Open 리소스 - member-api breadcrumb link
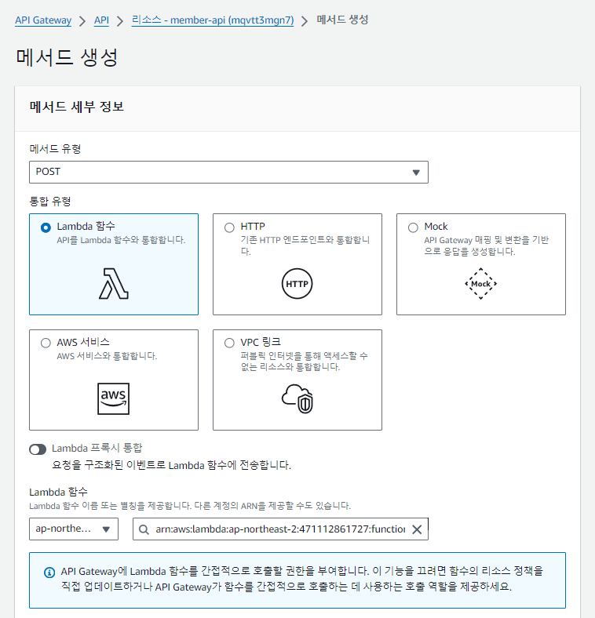 point(213,20)
